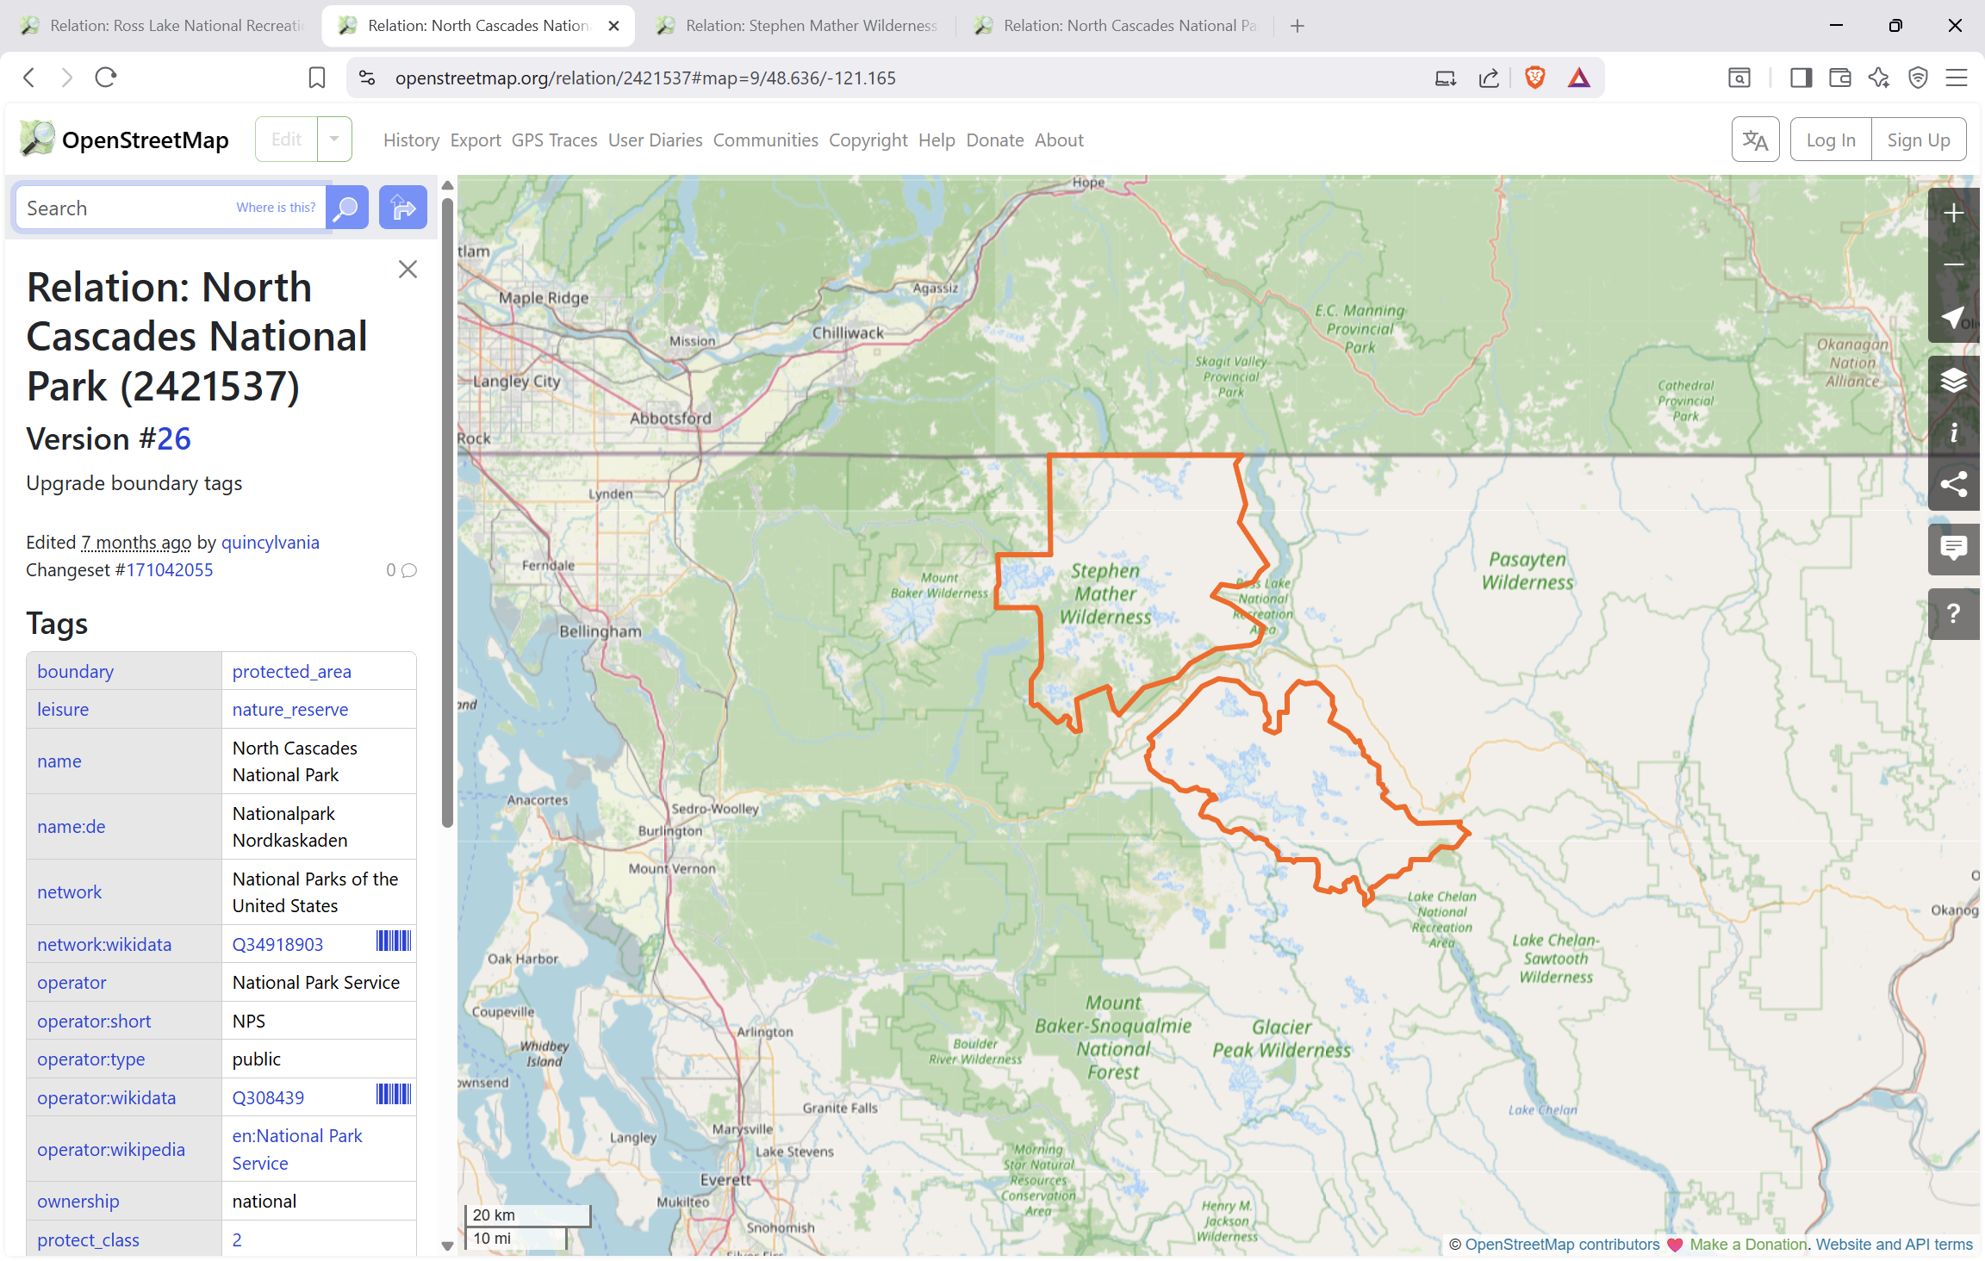Screen dimensions: 1985x1261
Task: Open the Share map panel
Action: [1953, 484]
